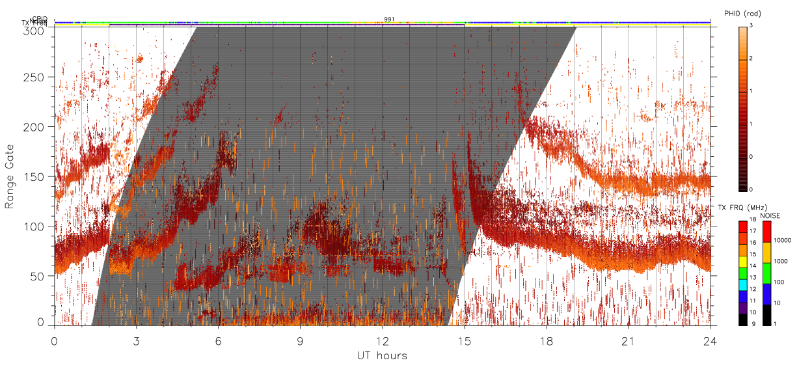Click the colored frequency/noise strip above plot
The height and width of the screenshot is (369, 799).
pos(382,23)
